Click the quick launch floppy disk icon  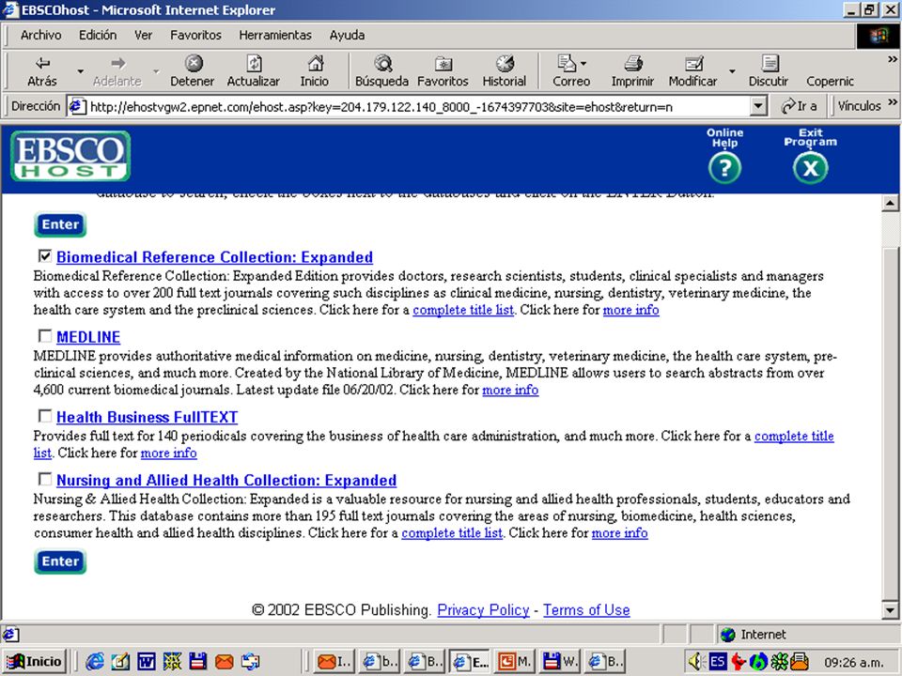coord(198,662)
